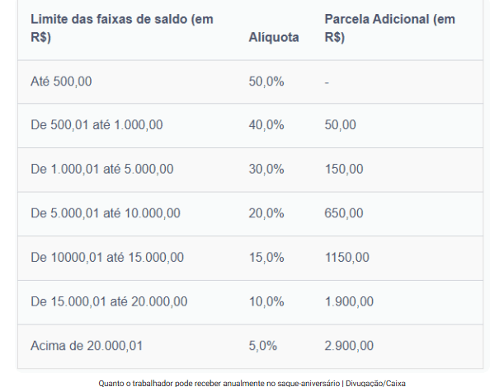
Task: Click the 15,0% rate cell
Action: (x=266, y=258)
